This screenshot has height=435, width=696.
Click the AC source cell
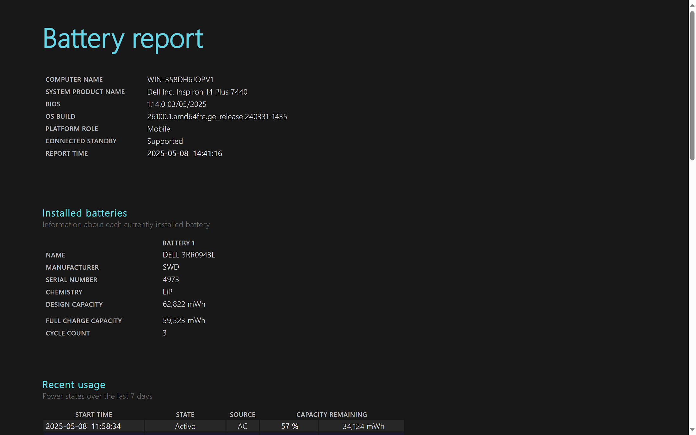click(x=242, y=426)
